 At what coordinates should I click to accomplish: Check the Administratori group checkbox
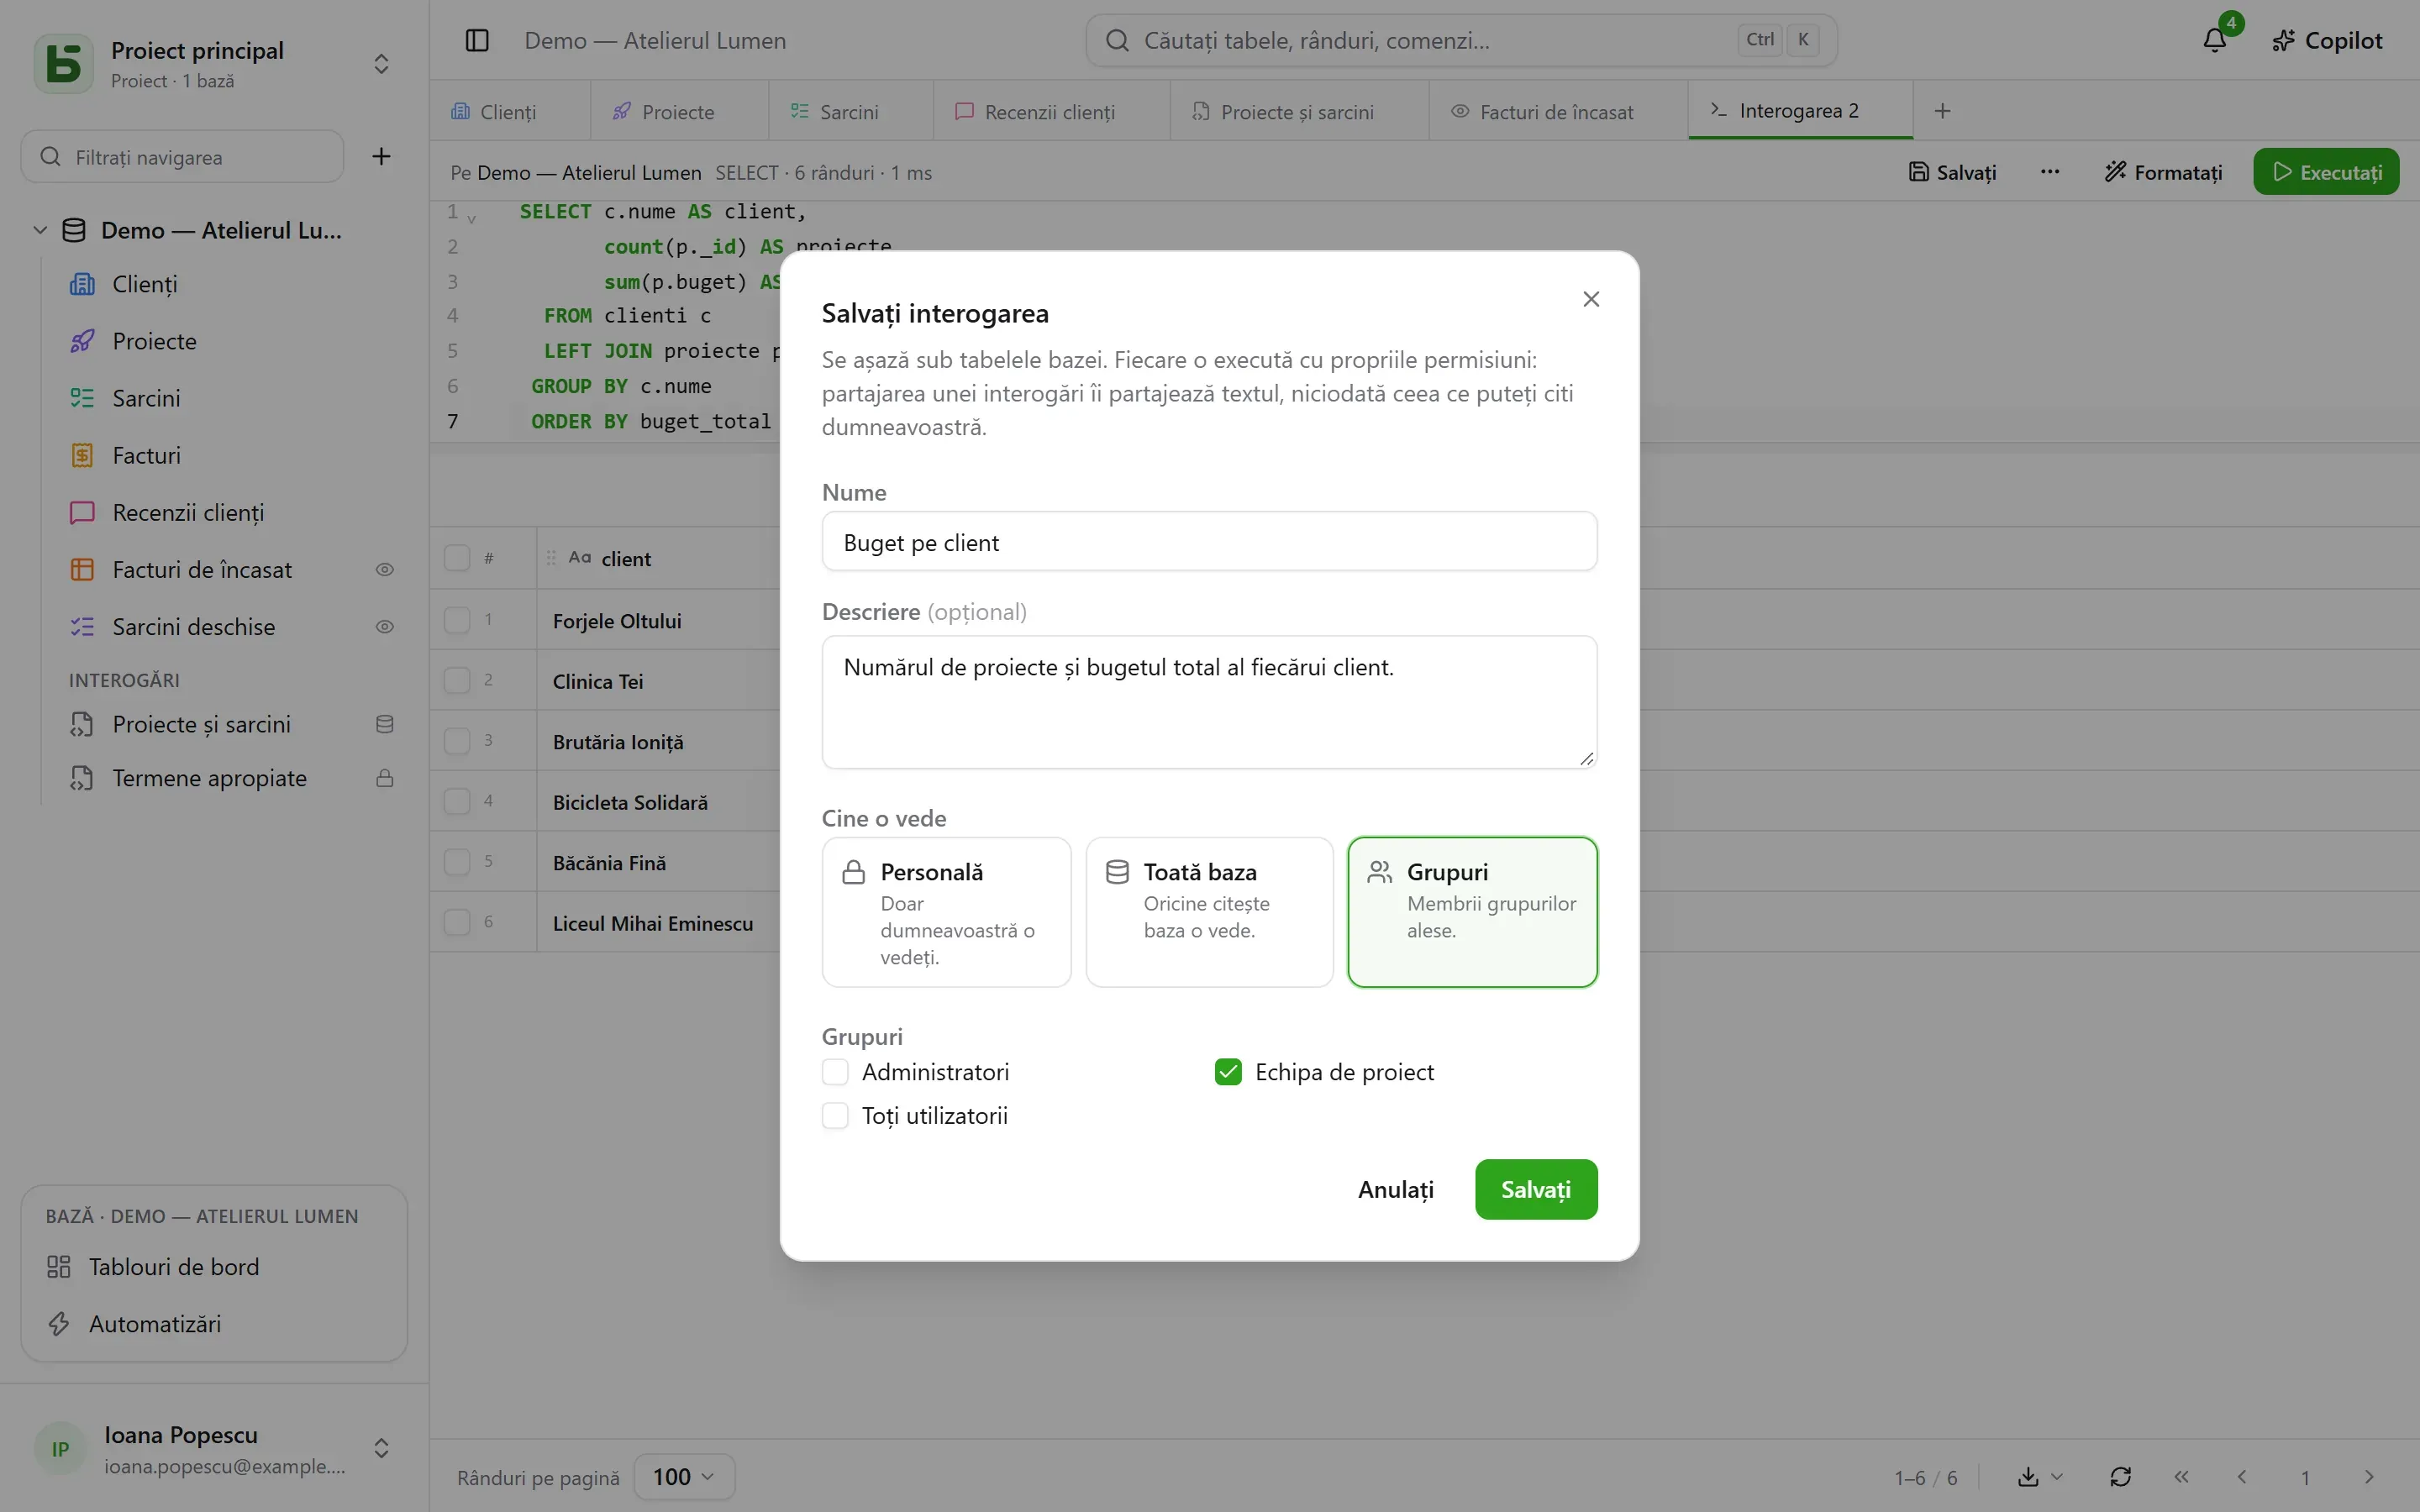click(x=835, y=1072)
